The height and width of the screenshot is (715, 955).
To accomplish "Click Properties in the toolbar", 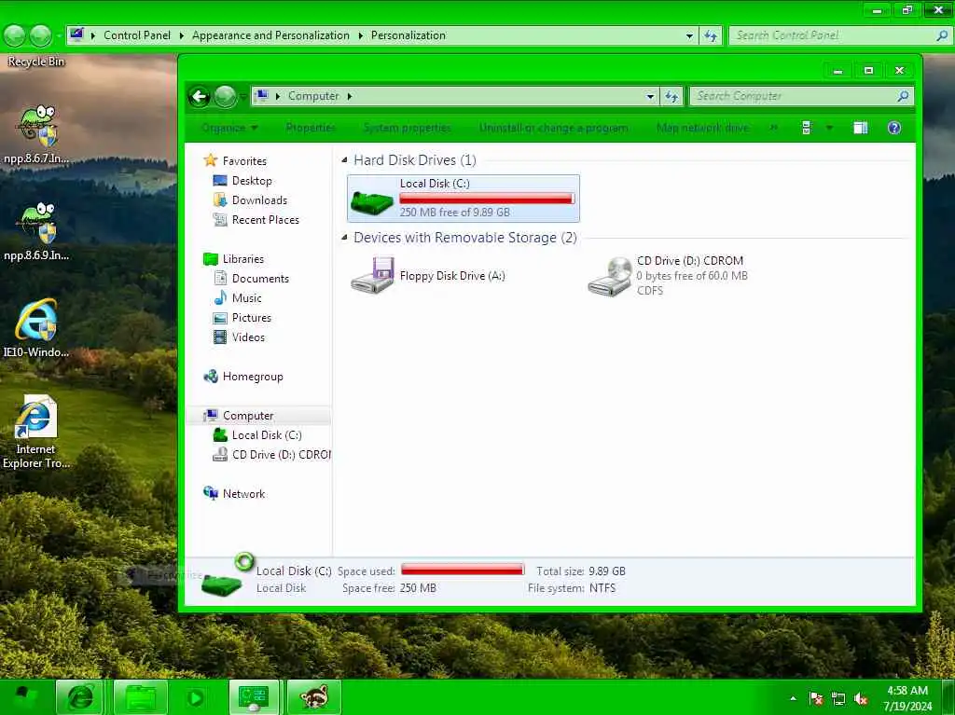I will pos(310,128).
